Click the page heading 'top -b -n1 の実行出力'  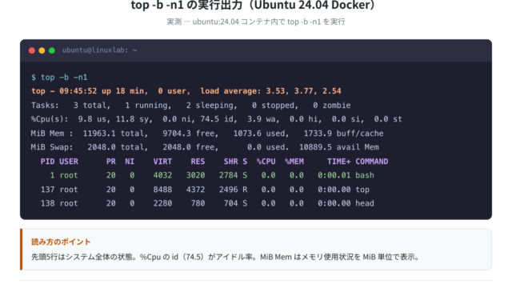click(x=186, y=6)
